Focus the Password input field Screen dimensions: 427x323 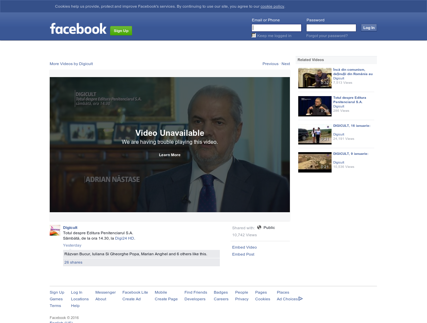[331, 28]
